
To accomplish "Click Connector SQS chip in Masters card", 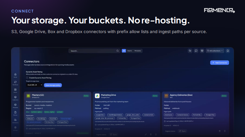I will click(66, 119).
